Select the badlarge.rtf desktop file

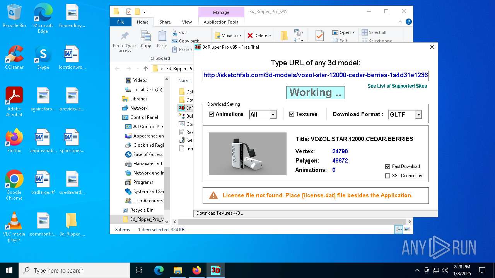click(43, 183)
